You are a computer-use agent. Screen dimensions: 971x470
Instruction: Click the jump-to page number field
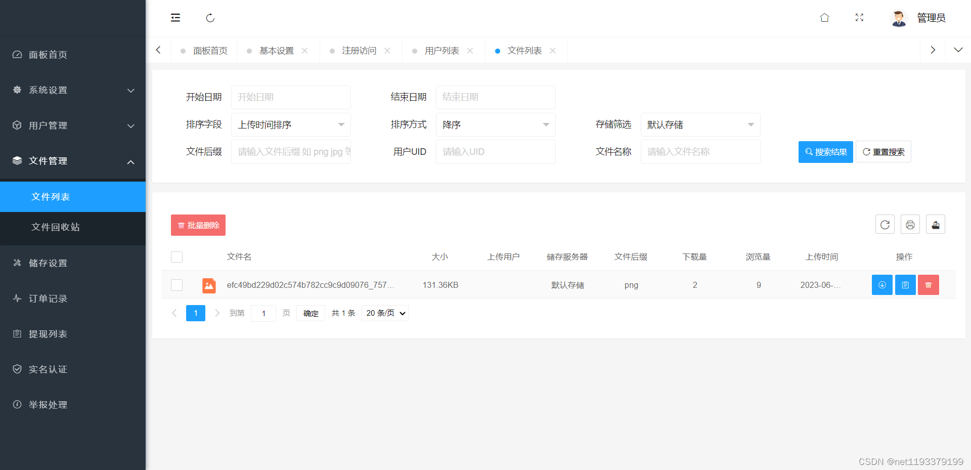(263, 313)
